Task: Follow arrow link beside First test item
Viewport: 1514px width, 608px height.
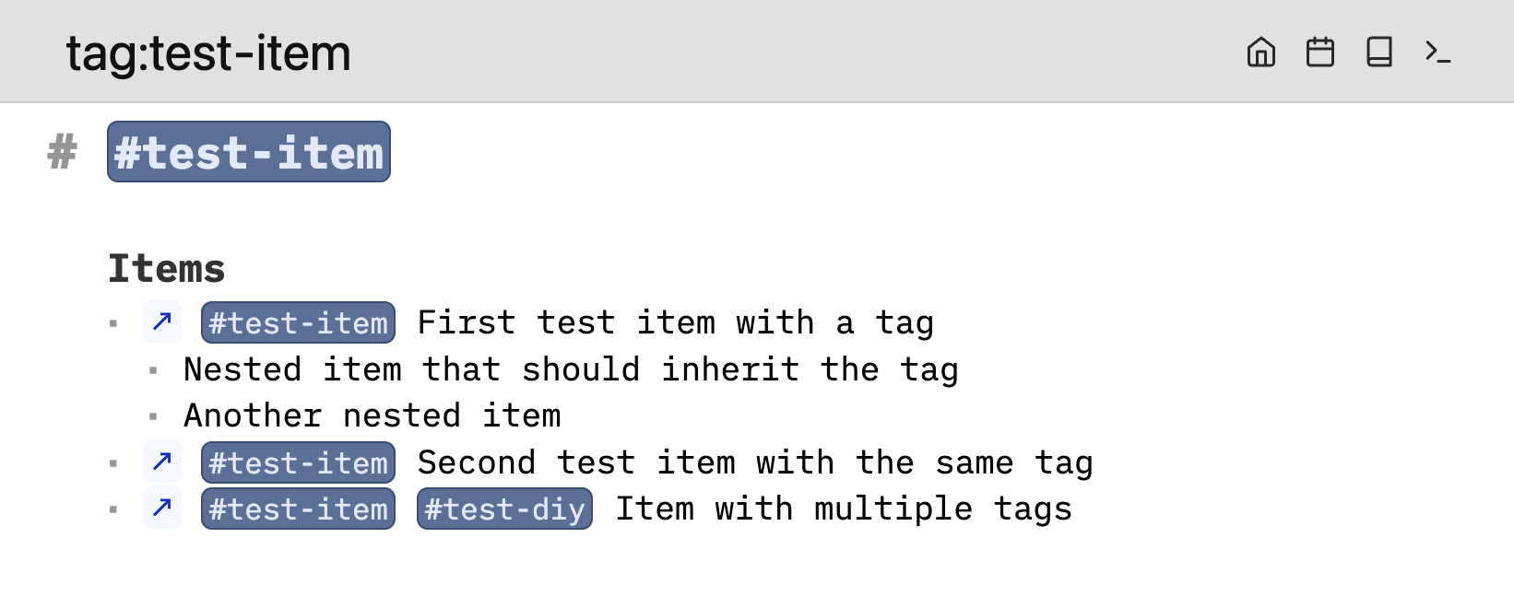Action: pos(162,322)
